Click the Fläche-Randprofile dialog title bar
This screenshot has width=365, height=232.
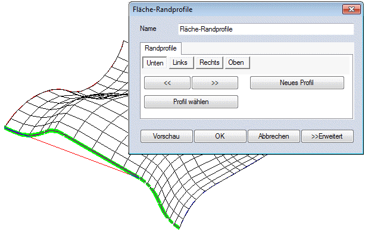(235, 10)
